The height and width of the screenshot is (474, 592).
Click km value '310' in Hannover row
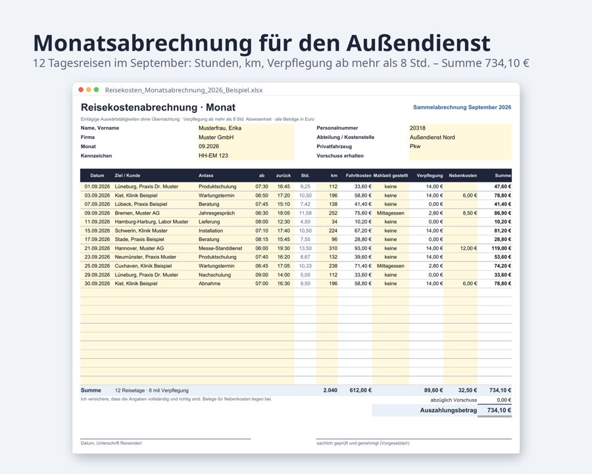click(333, 248)
